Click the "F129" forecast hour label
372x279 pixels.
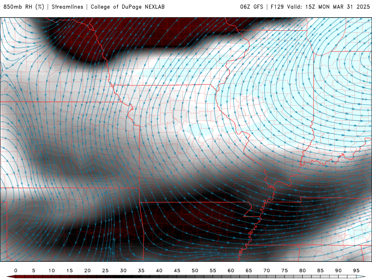(277, 7)
